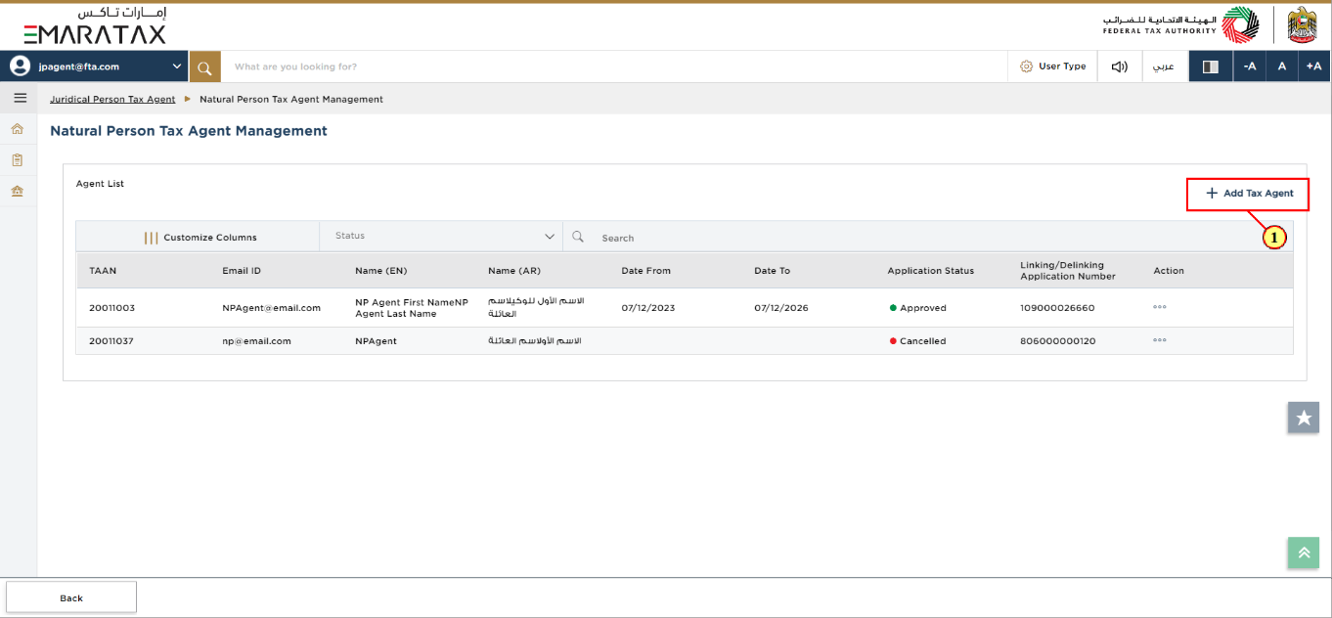The height and width of the screenshot is (618, 1332).
Task: Click the Action column header
Action: coord(1169,271)
